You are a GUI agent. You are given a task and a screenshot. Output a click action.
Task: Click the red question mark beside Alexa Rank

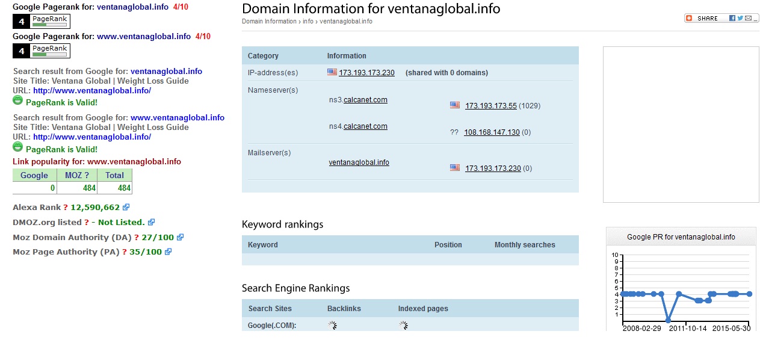[x=66, y=207]
